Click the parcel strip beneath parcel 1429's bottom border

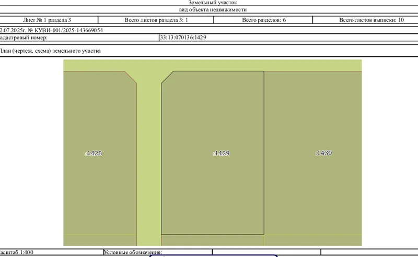tap(213, 240)
